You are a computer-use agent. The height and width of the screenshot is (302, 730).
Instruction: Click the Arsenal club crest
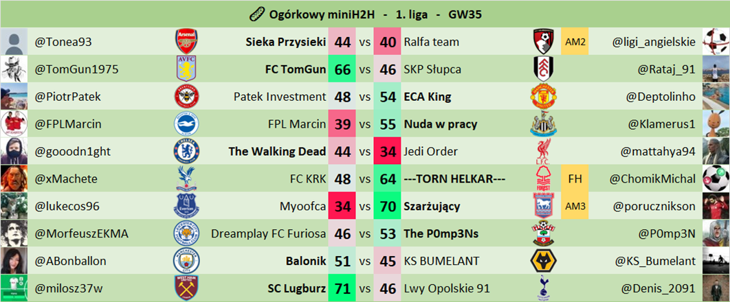click(x=186, y=42)
